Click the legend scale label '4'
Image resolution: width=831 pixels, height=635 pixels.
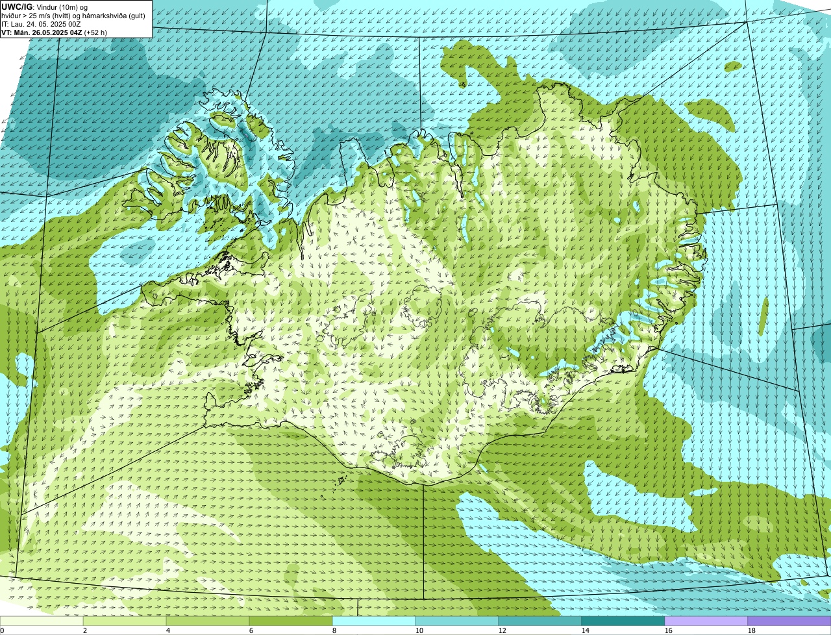(168, 630)
